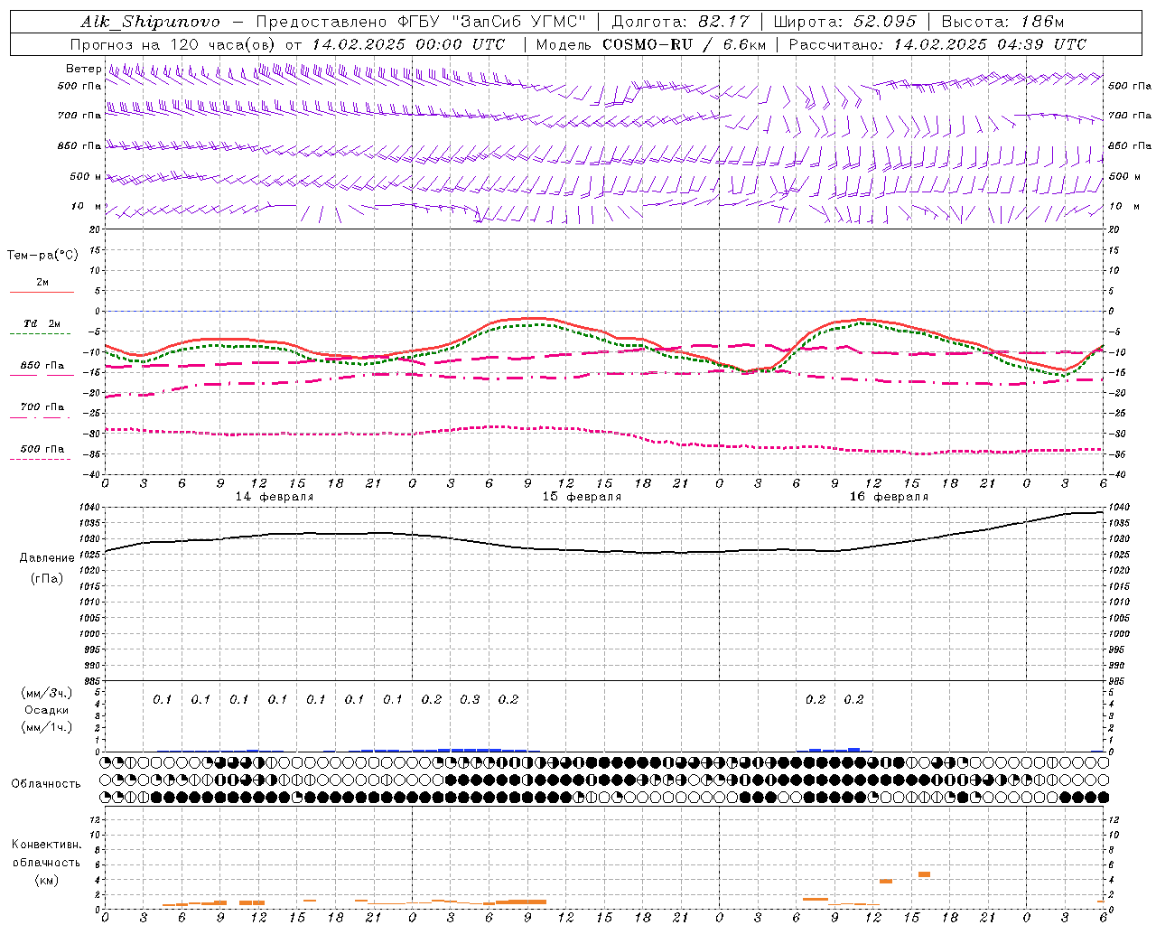Viewport: 1156px width, 925px height.
Task: Click the '500 гПа' temperature legend entry
Action: [42, 449]
